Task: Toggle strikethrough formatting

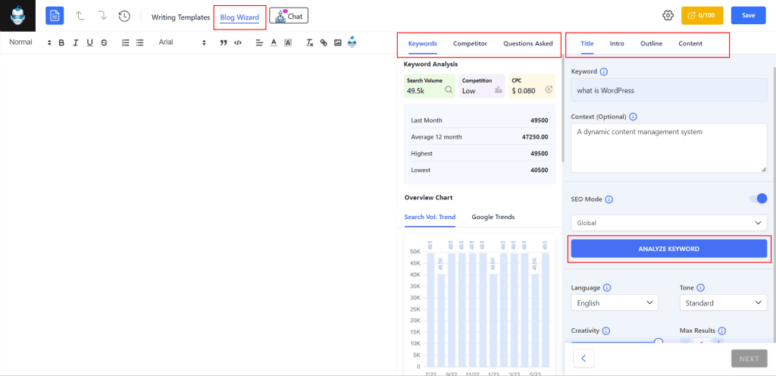Action: 104,43
